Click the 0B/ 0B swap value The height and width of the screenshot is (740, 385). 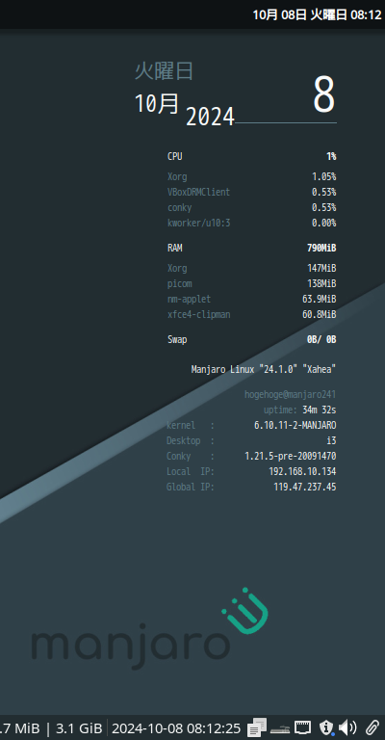(321, 339)
